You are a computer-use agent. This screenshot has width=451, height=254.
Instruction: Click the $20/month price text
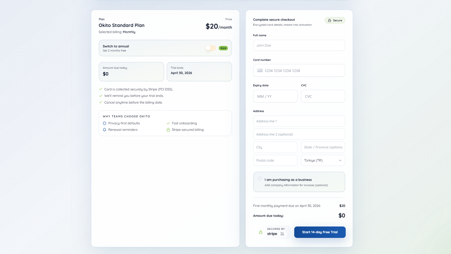click(x=219, y=26)
